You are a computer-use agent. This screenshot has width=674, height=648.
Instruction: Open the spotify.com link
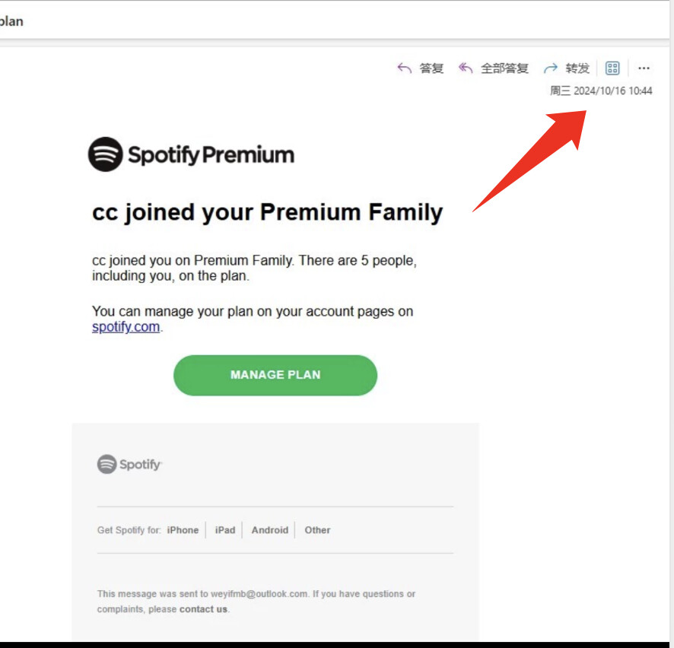(x=126, y=327)
